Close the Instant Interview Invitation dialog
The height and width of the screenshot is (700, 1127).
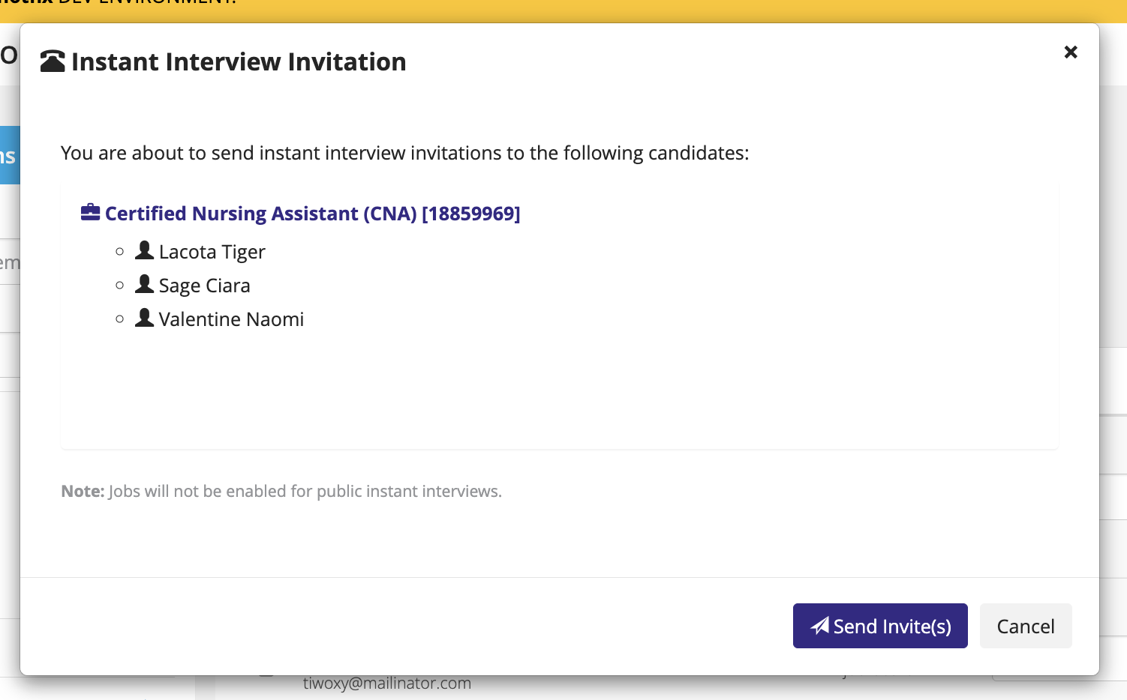(1071, 52)
